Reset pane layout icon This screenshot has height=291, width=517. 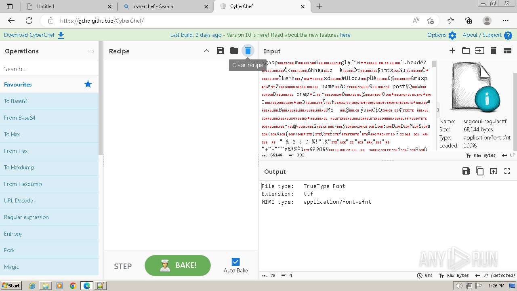[x=507, y=51]
